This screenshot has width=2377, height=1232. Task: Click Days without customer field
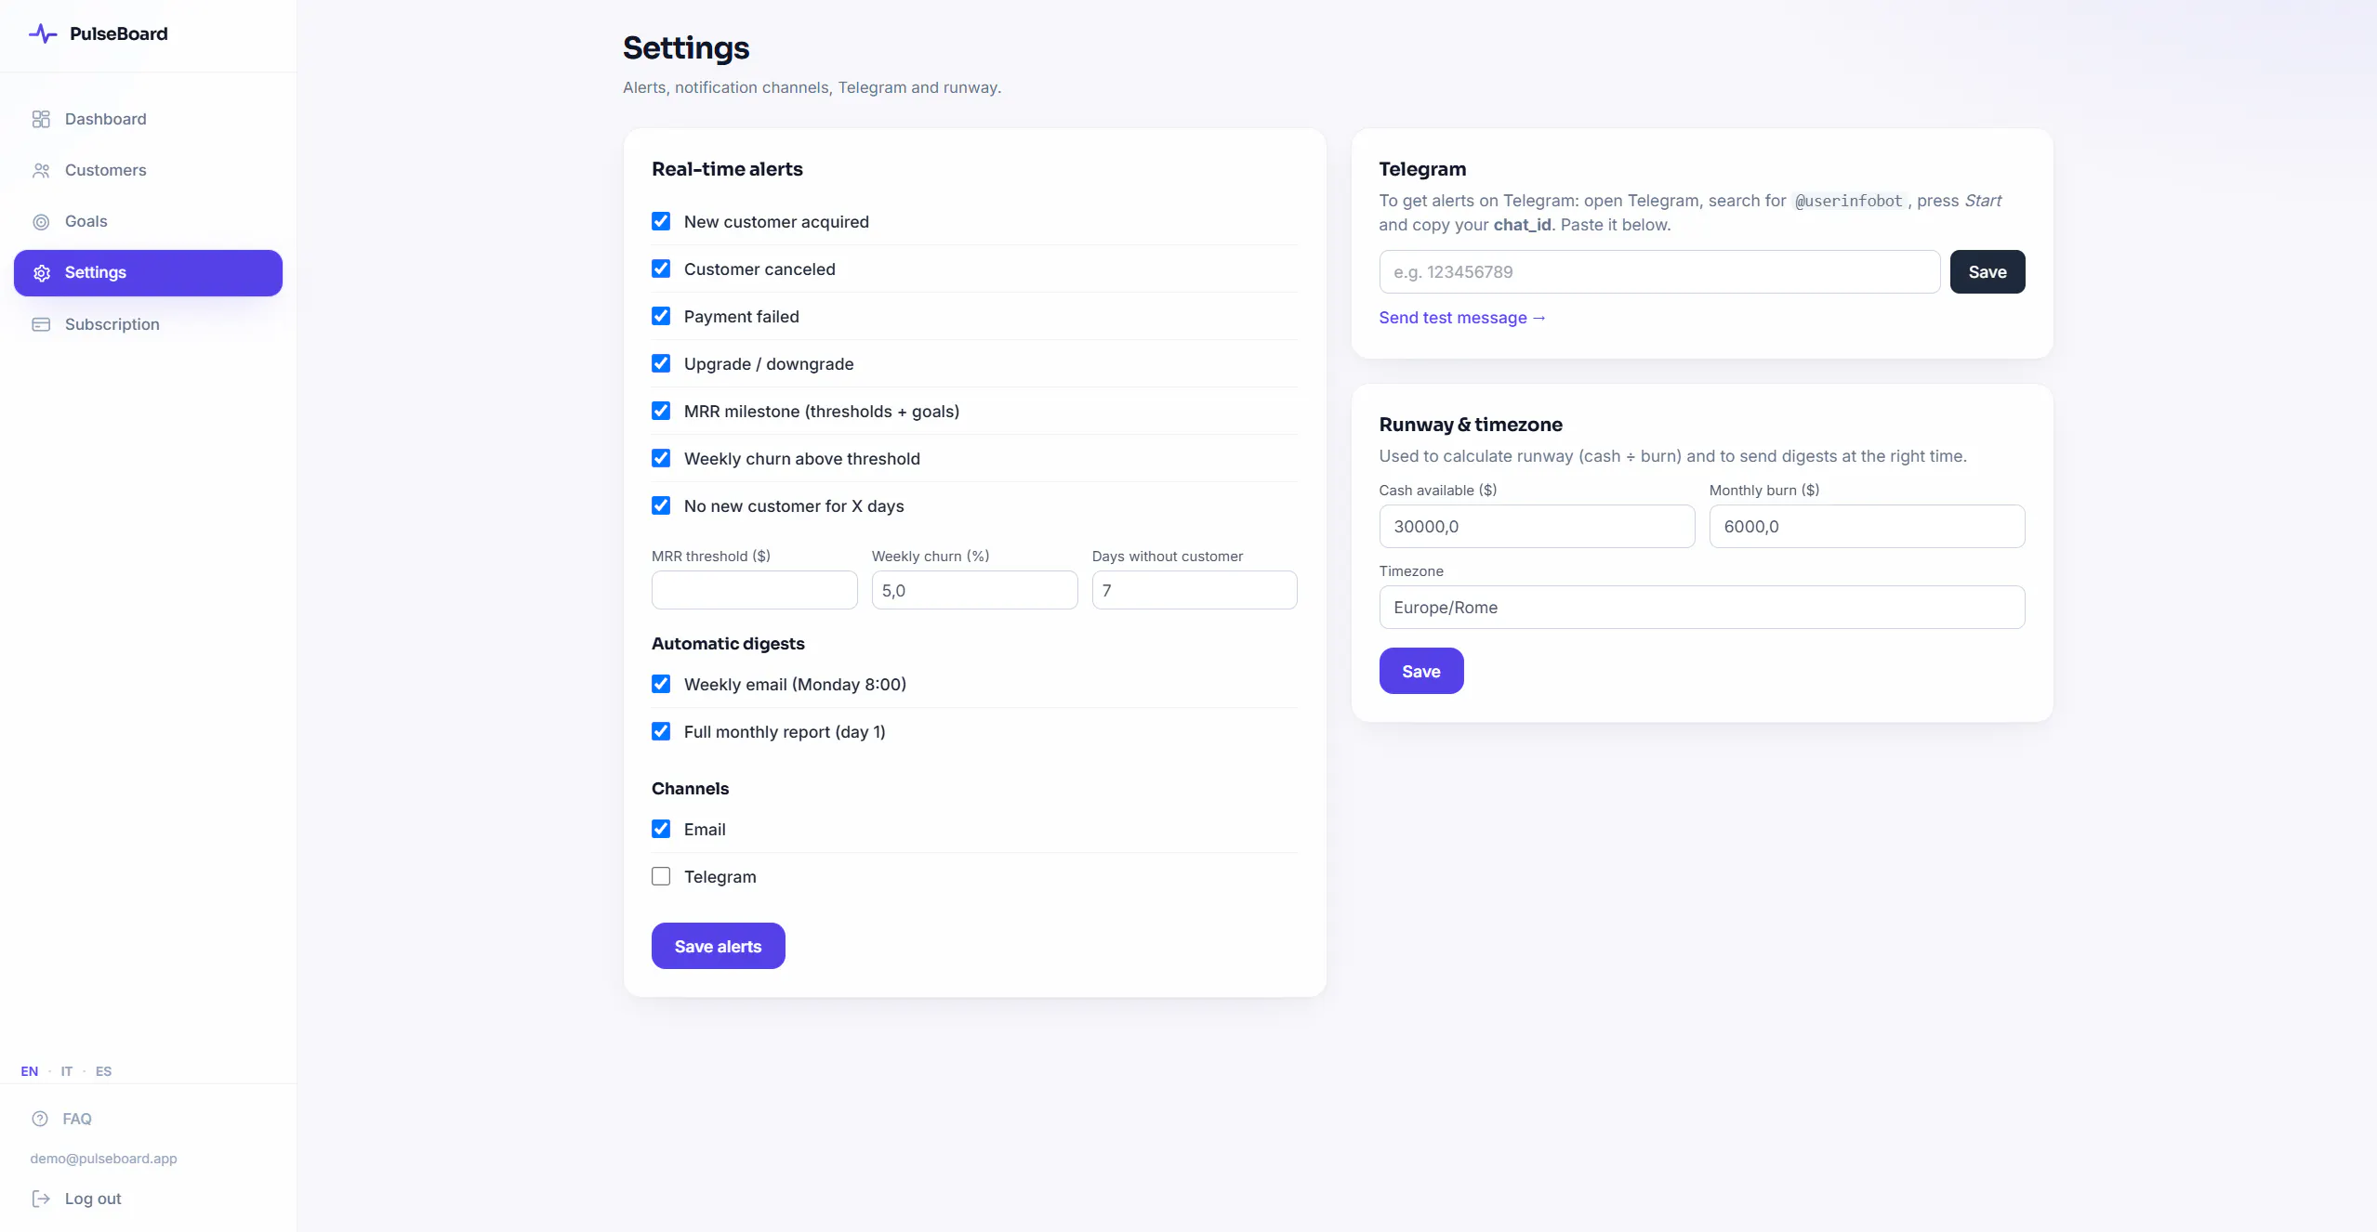(x=1195, y=590)
